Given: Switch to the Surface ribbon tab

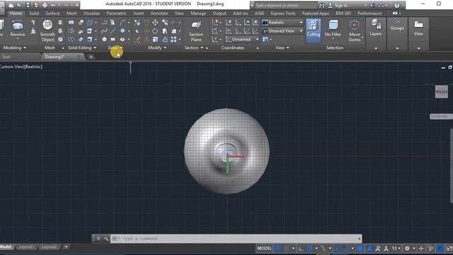Looking at the screenshot, I should (x=52, y=13).
